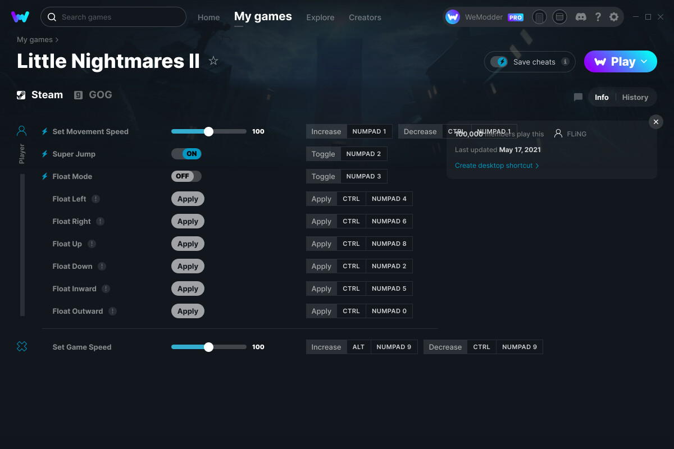This screenshot has height=449, width=674.
Task: Apply the Float Up cheat
Action: click(x=188, y=244)
